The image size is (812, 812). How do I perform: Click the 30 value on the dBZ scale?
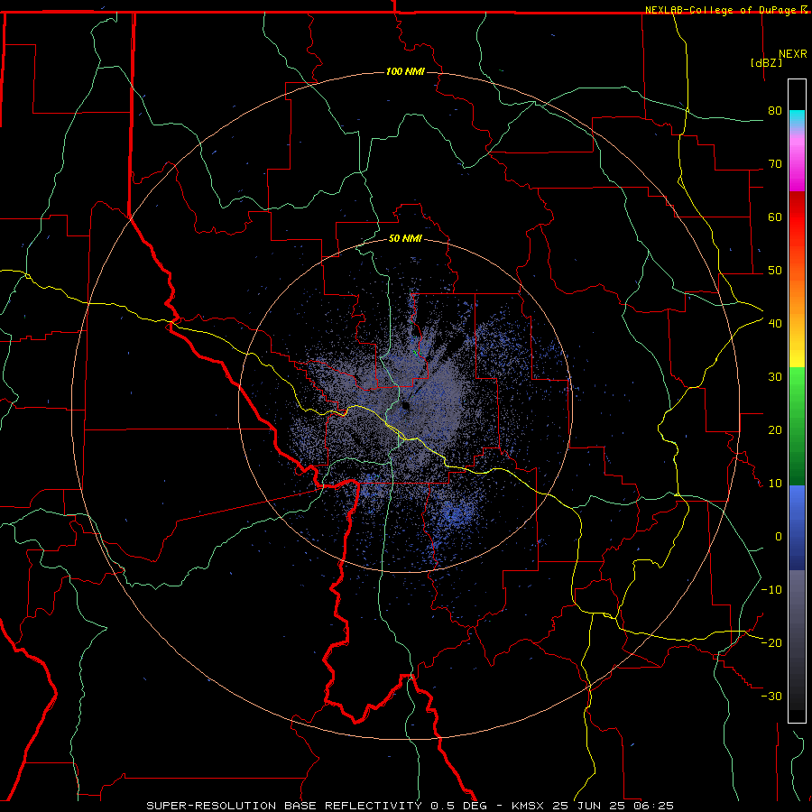[775, 377]
